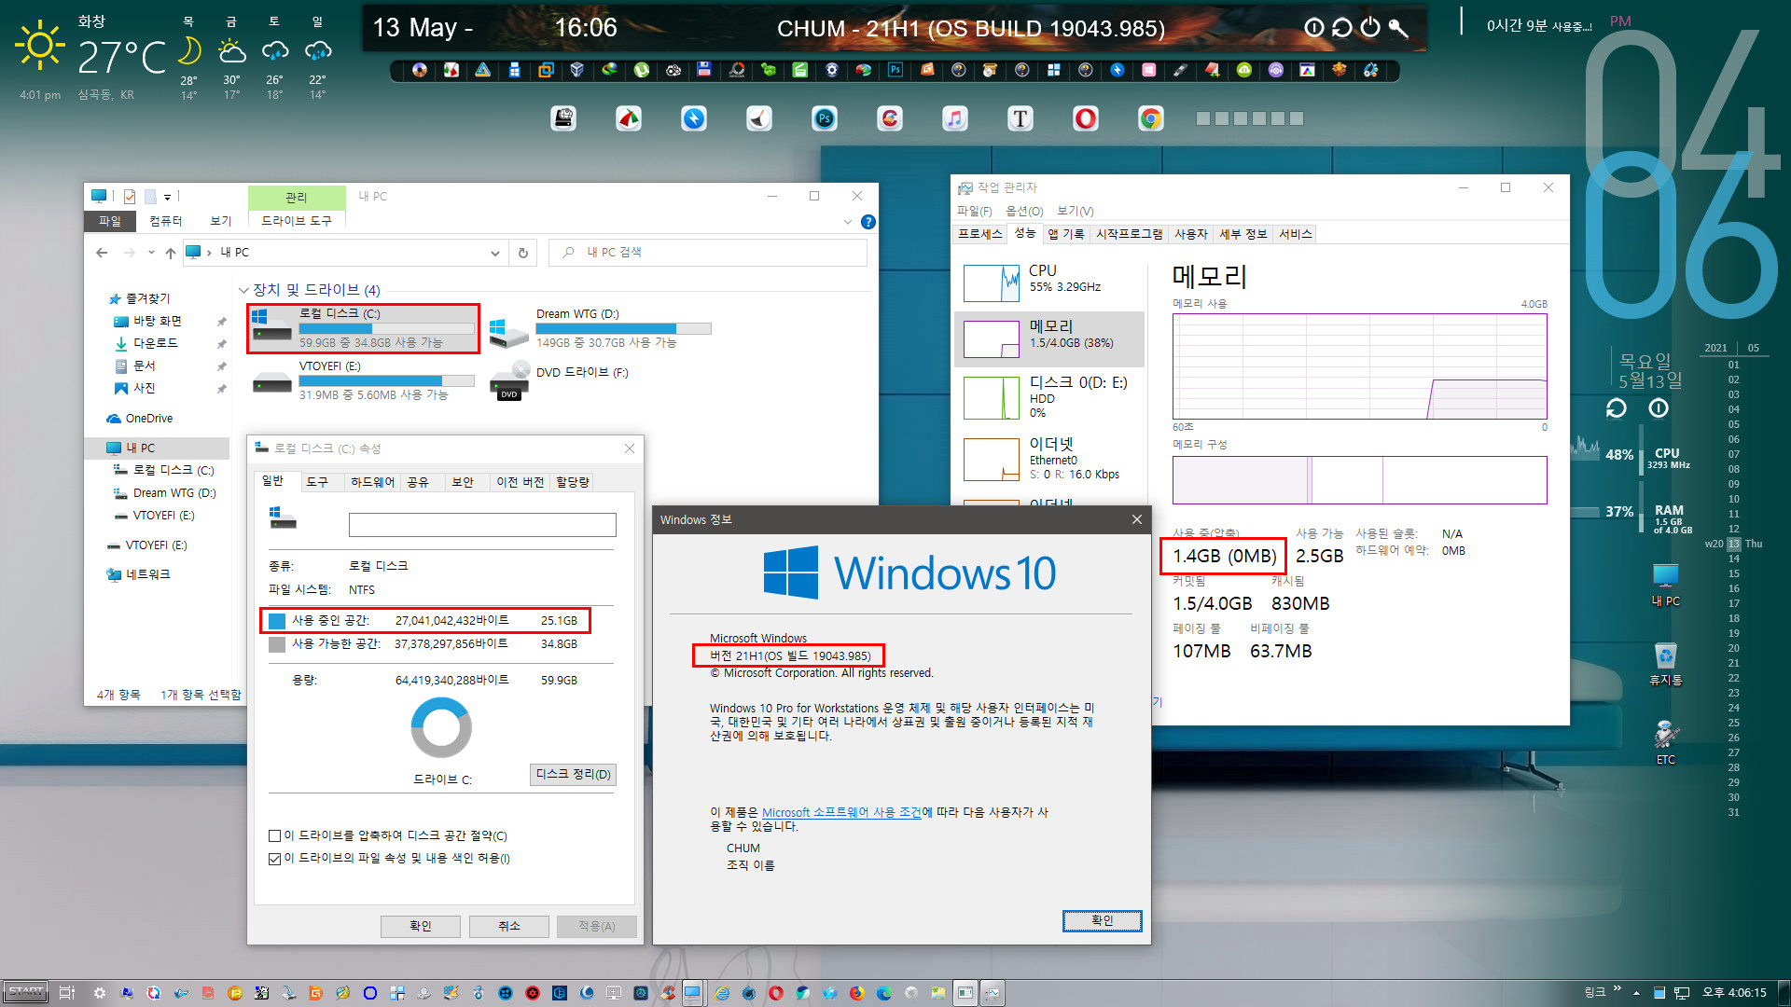Click OK in the Windows info dialog
The image size is (1791, 1007).
[1102, 920]
